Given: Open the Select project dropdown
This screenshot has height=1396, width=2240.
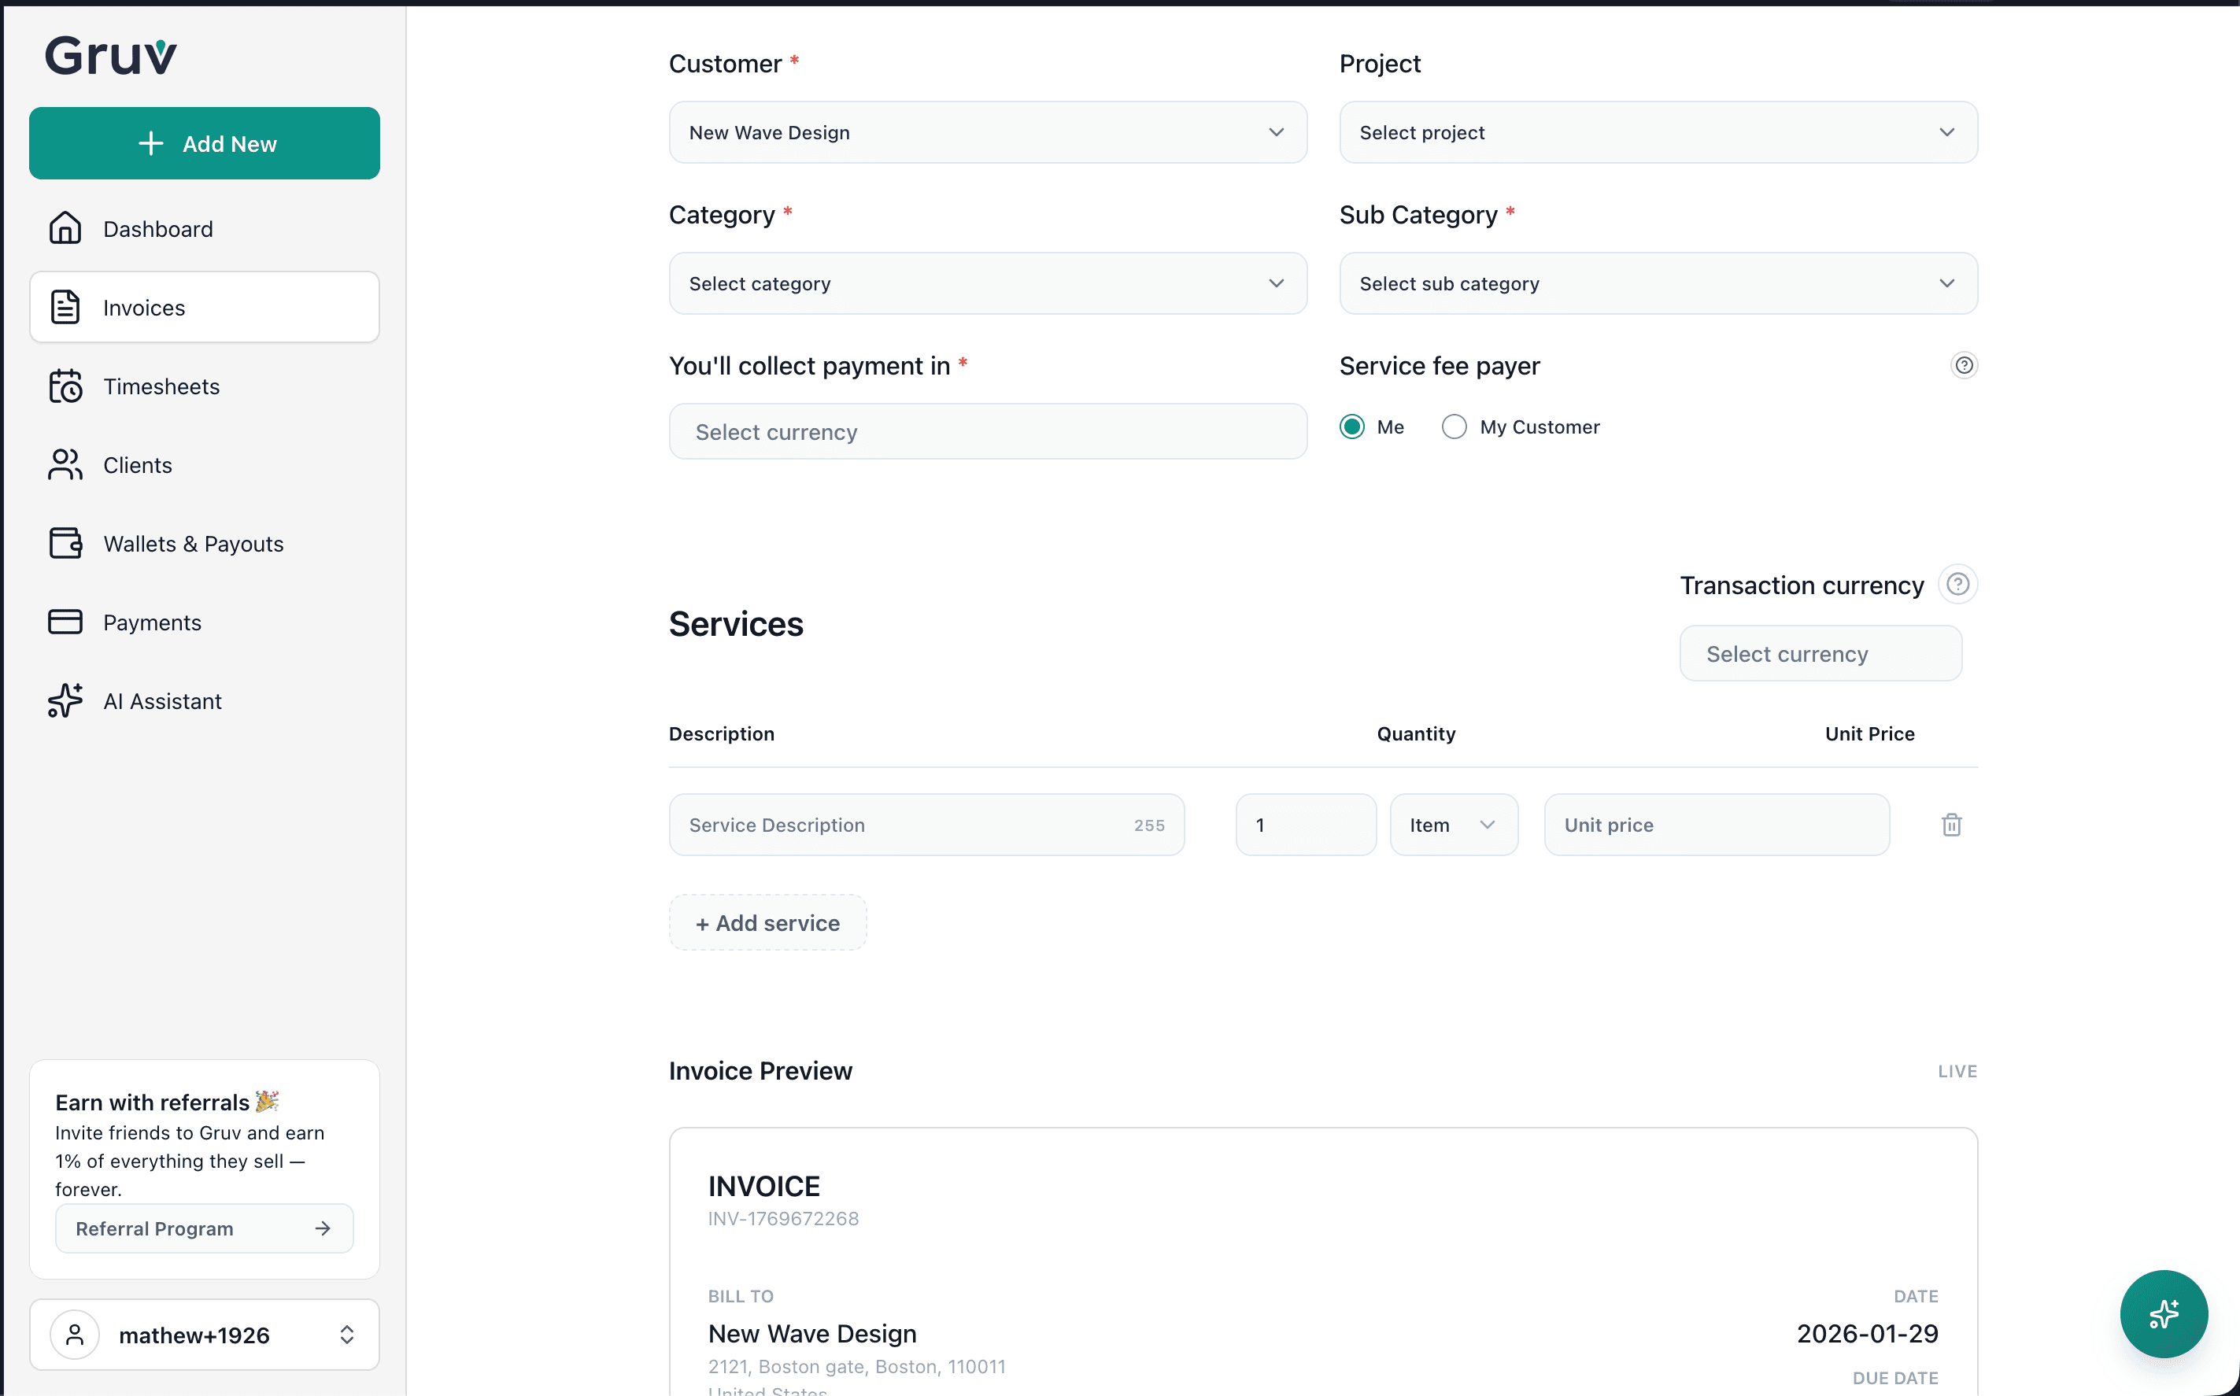Looking at the screenshot, I should [x=1657, y=132].
